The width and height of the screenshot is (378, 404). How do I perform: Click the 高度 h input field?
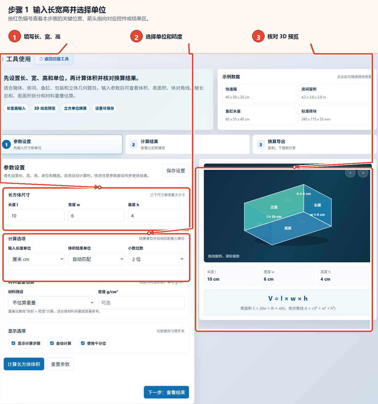tap(156, 215)
